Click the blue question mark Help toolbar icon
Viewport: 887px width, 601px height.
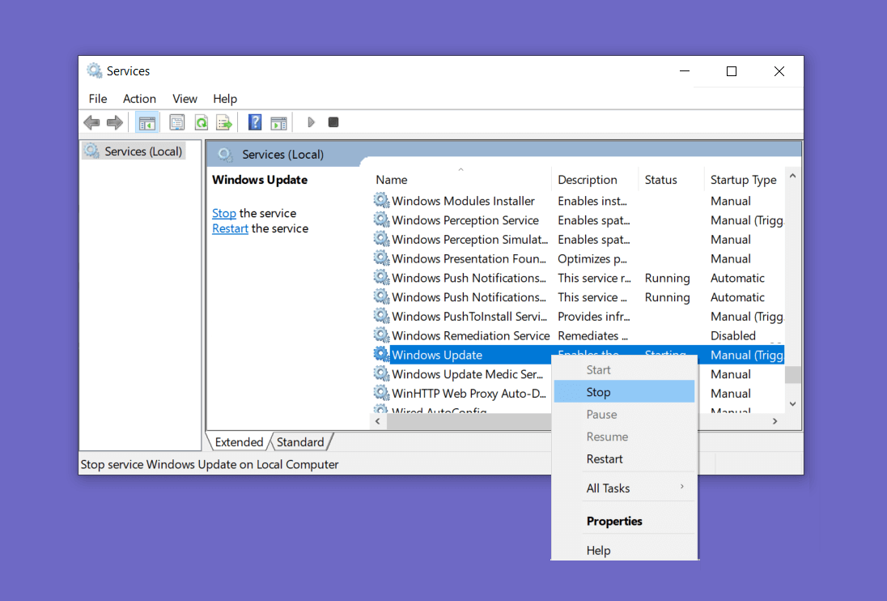255,122
